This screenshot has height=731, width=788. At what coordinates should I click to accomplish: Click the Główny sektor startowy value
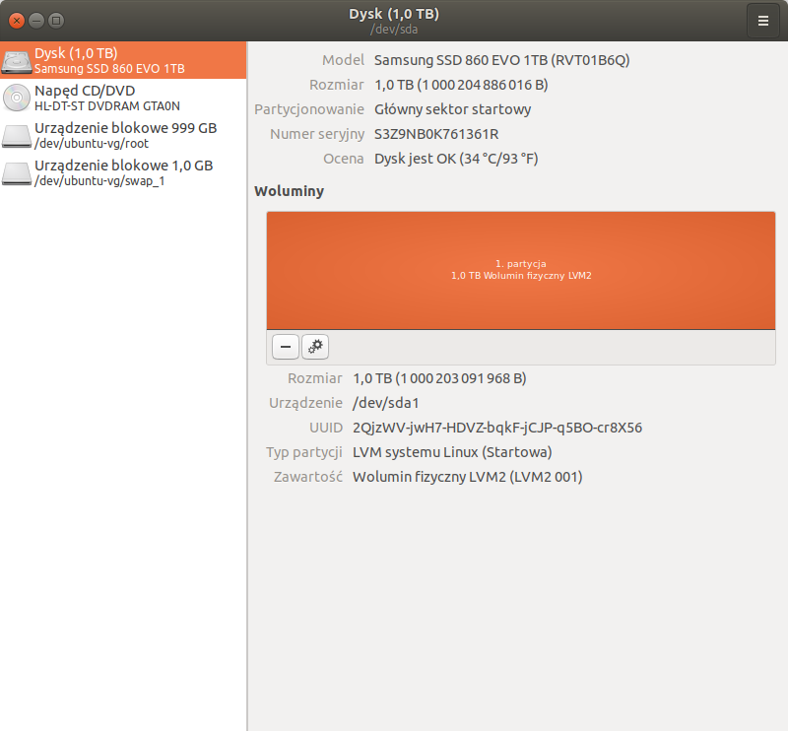[452, 109]
